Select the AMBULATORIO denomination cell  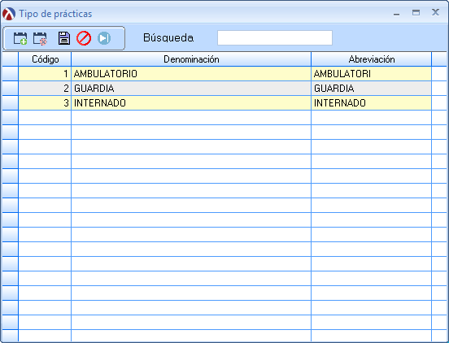pos(191,74)
